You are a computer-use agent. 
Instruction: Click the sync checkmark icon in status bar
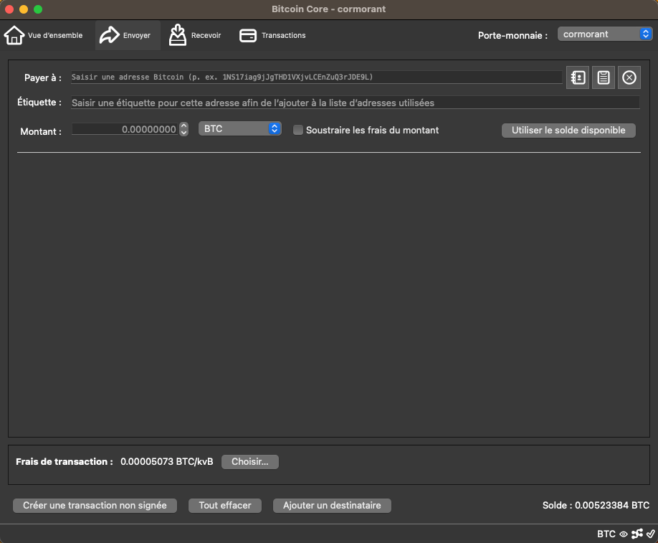[x=650, y=534]
